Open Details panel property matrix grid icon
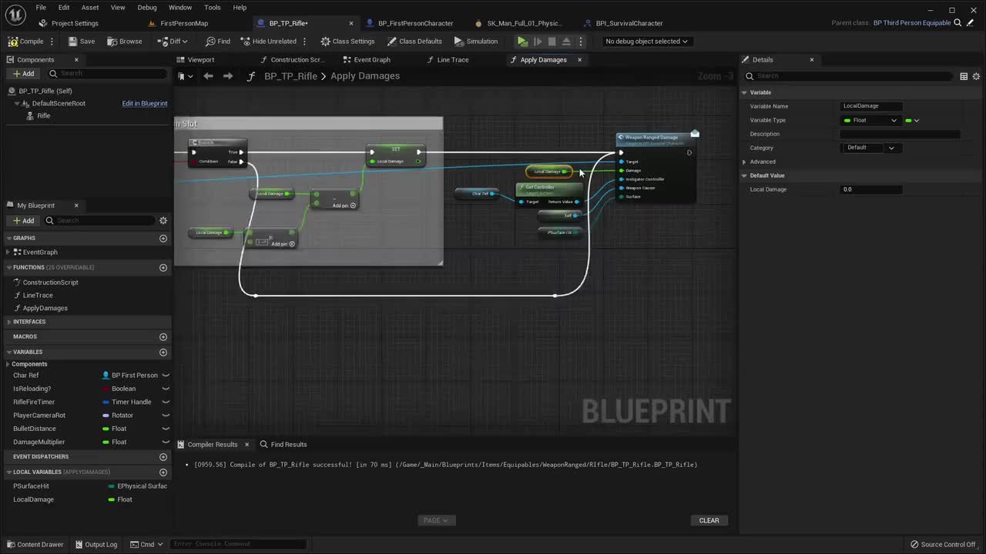Image resolution: width=986 pixels, height=554 pixels. point(964,76)
